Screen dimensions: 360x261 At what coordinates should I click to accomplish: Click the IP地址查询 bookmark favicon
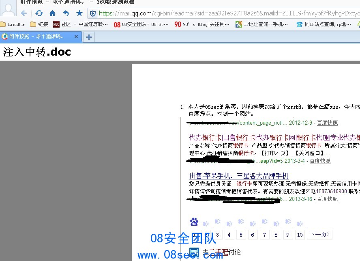tap(238, 24)
